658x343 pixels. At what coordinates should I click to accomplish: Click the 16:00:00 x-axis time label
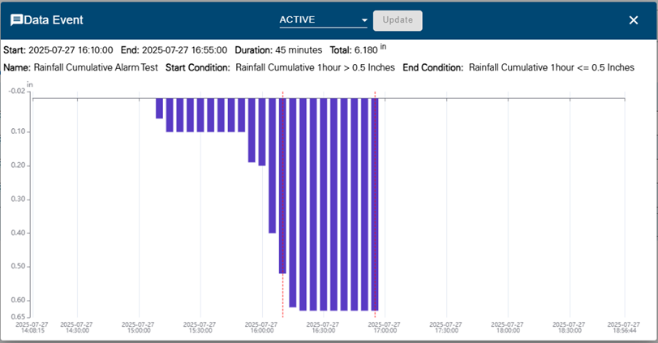[260, 327]
